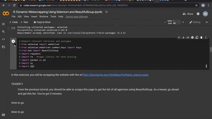The height and width of the screenshot is (119, 212).
Task: Open the Colab logo home
Action: [6, 14]
